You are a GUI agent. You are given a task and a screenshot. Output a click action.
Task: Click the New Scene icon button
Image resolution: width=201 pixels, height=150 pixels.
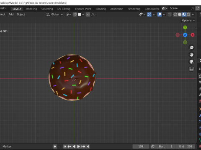click(x=198, y=8)
